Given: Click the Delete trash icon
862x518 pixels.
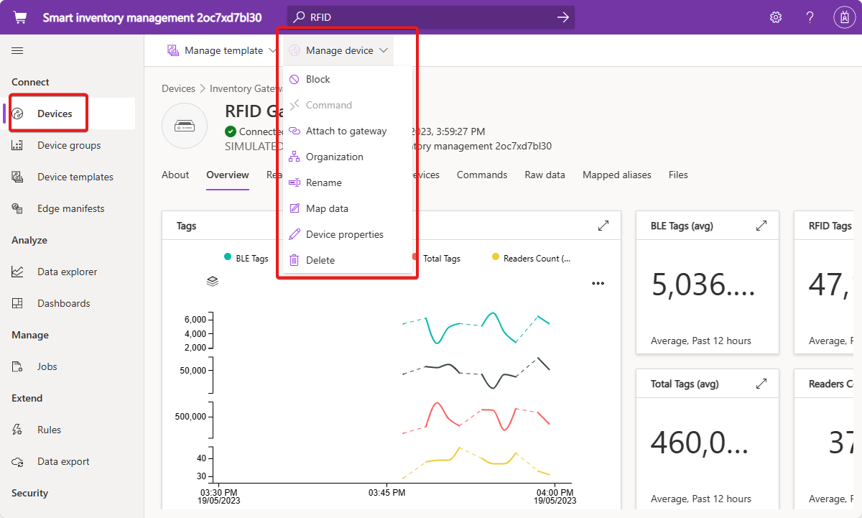Looking at the screenshot, I should click(x=294, y=260).
